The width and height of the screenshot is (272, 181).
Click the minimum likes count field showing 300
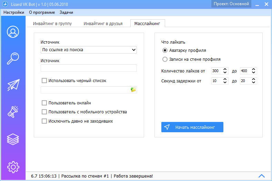coord(216,71)
